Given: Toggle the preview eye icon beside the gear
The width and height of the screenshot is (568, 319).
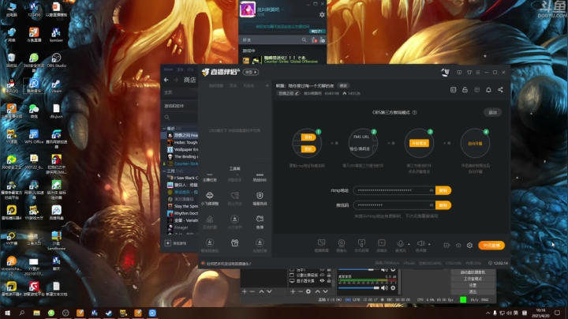Looking at the screenshot, I should (458, 246).
